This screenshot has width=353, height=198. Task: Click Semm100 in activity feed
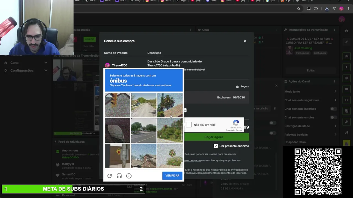[x=69, y=174]
